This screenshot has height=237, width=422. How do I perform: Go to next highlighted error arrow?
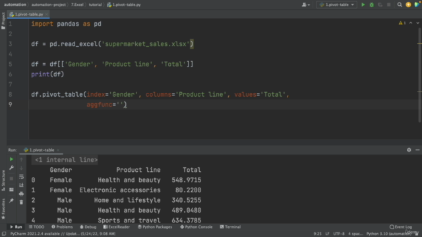(417, 23)
